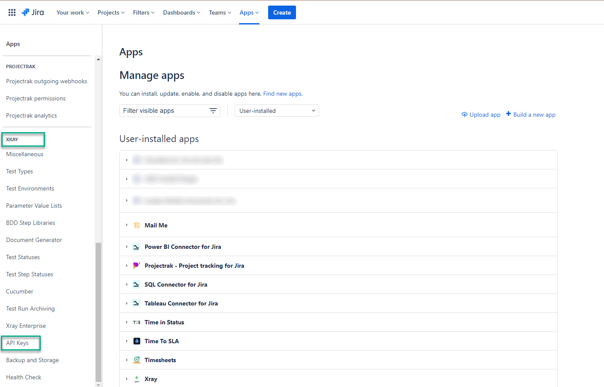Click the Mail Me app icon
Screen dimensions: 604x387
pyautogui.click(x=136, y=225)
